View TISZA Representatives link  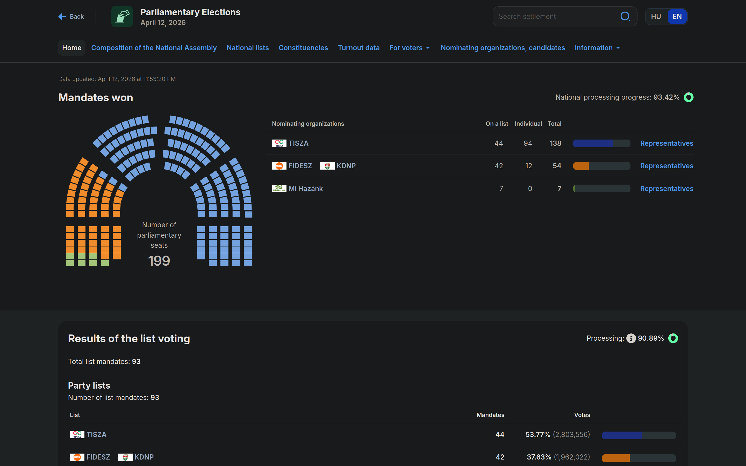[666, 143]
